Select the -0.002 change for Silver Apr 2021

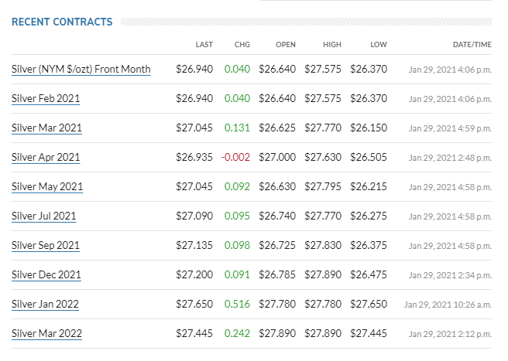(235, 158)
